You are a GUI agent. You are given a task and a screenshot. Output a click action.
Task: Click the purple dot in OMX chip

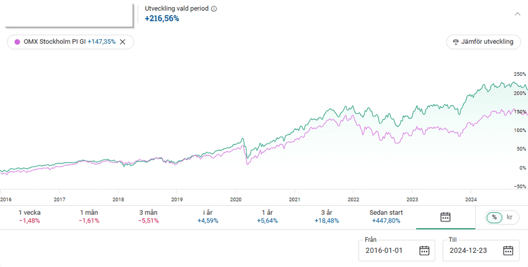pos(17,42)
